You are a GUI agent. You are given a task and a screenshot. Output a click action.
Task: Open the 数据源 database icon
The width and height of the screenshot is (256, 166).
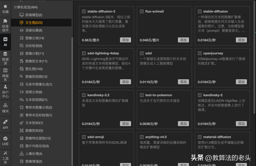click(x=5, y=54)
